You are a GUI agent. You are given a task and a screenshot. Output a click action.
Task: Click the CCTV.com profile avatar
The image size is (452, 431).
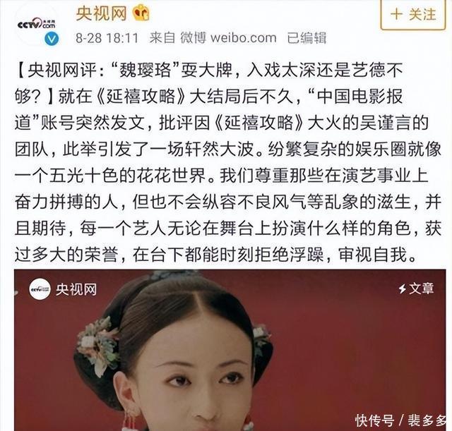tap(37, 25)
